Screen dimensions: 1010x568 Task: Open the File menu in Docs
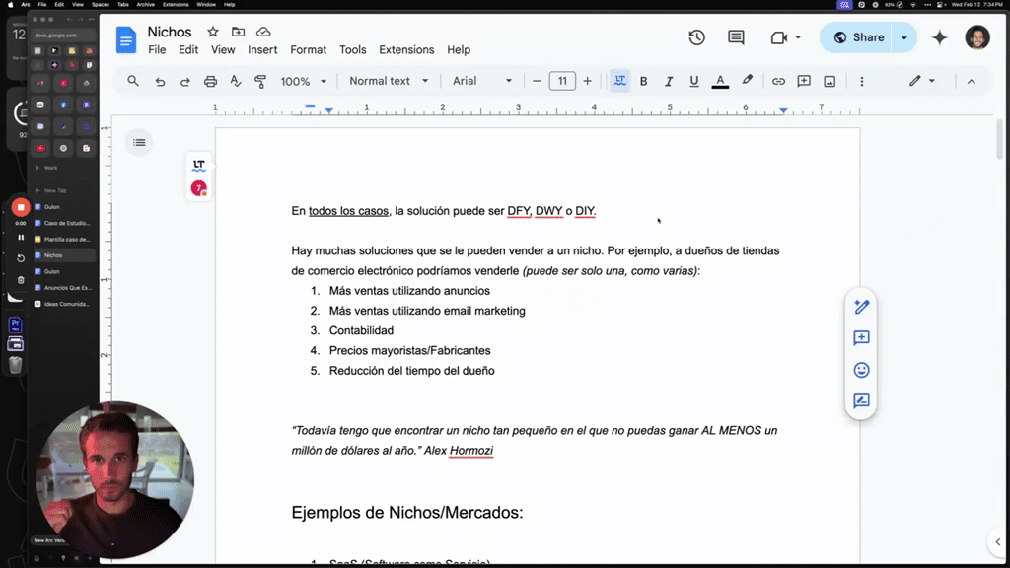(x=157, y=49)
